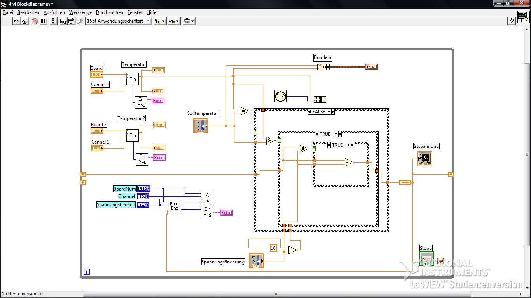This screenshot has height=298, width=531.
Task: Click the From Eng function block
Action: click(175, 206)
